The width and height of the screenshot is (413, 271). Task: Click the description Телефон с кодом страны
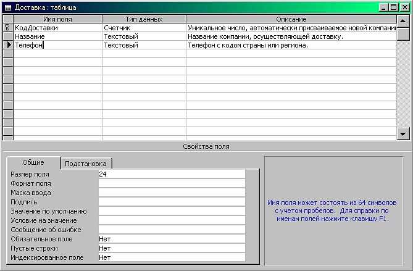(x=291, y=45)
